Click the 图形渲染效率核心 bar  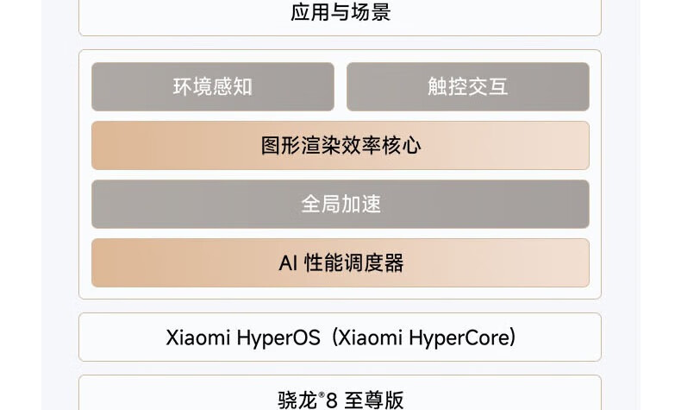point(340,145)
